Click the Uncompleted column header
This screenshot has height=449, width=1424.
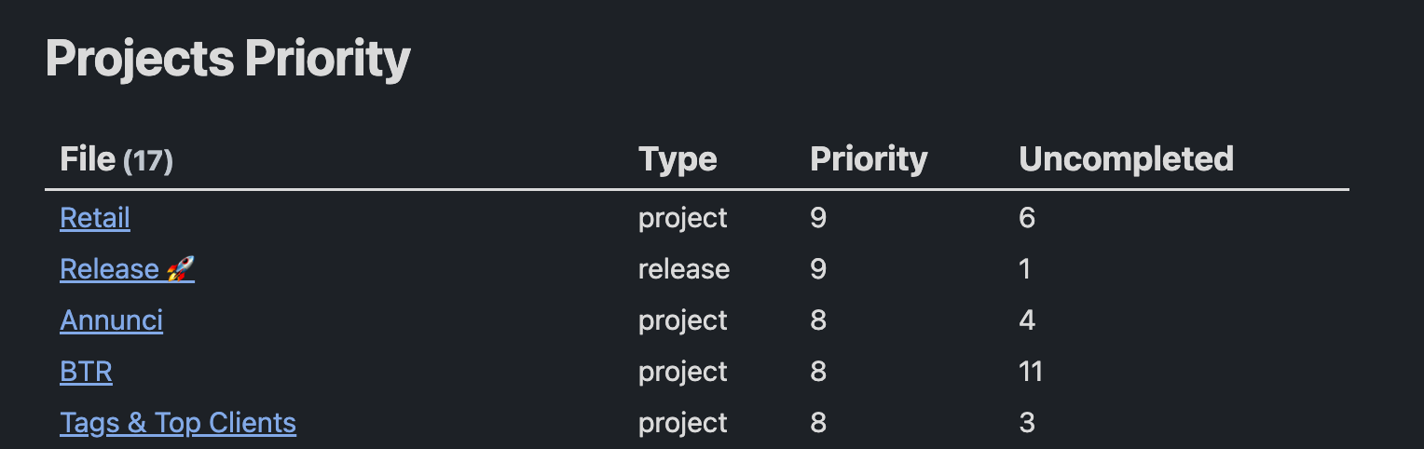1126,159
